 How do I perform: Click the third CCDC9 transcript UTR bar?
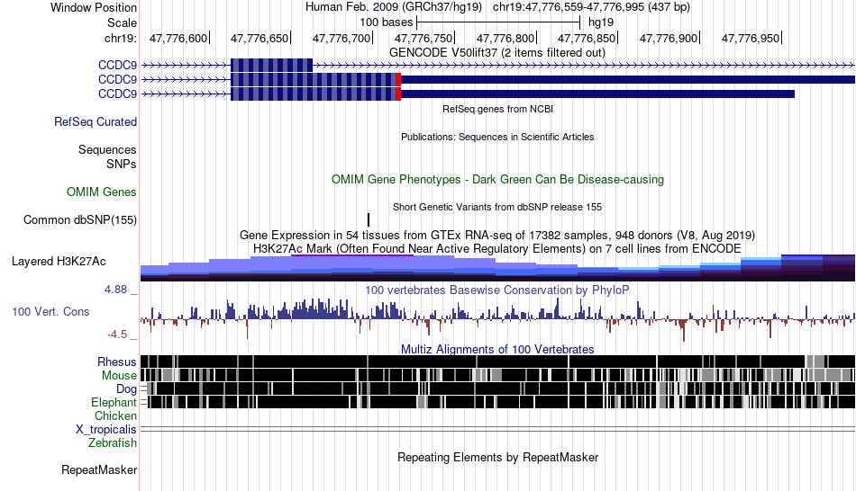click(597, 94)
